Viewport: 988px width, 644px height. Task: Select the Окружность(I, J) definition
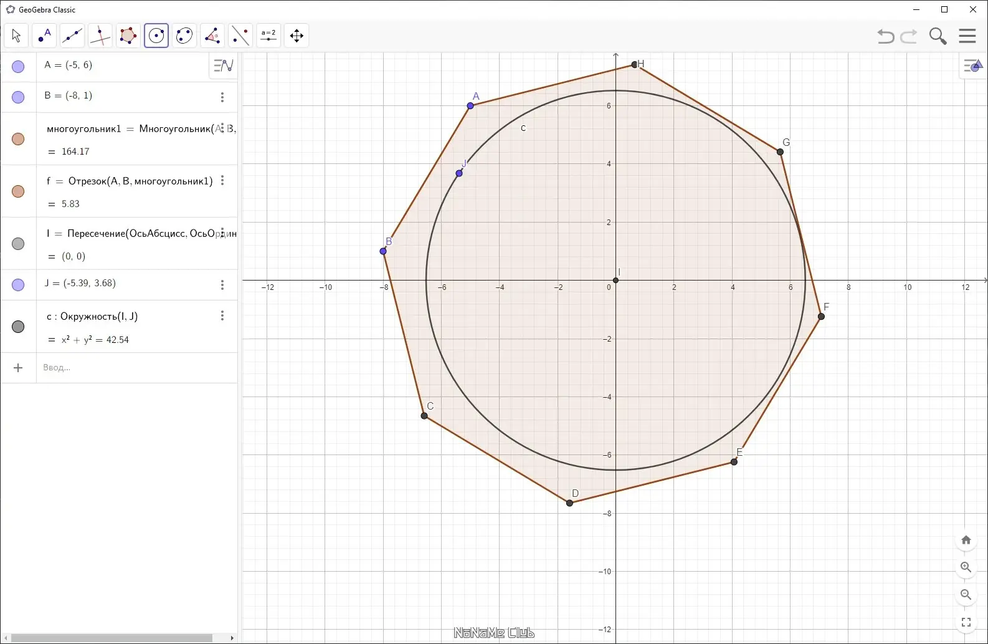pyautogui.click(x=92, y=317)
